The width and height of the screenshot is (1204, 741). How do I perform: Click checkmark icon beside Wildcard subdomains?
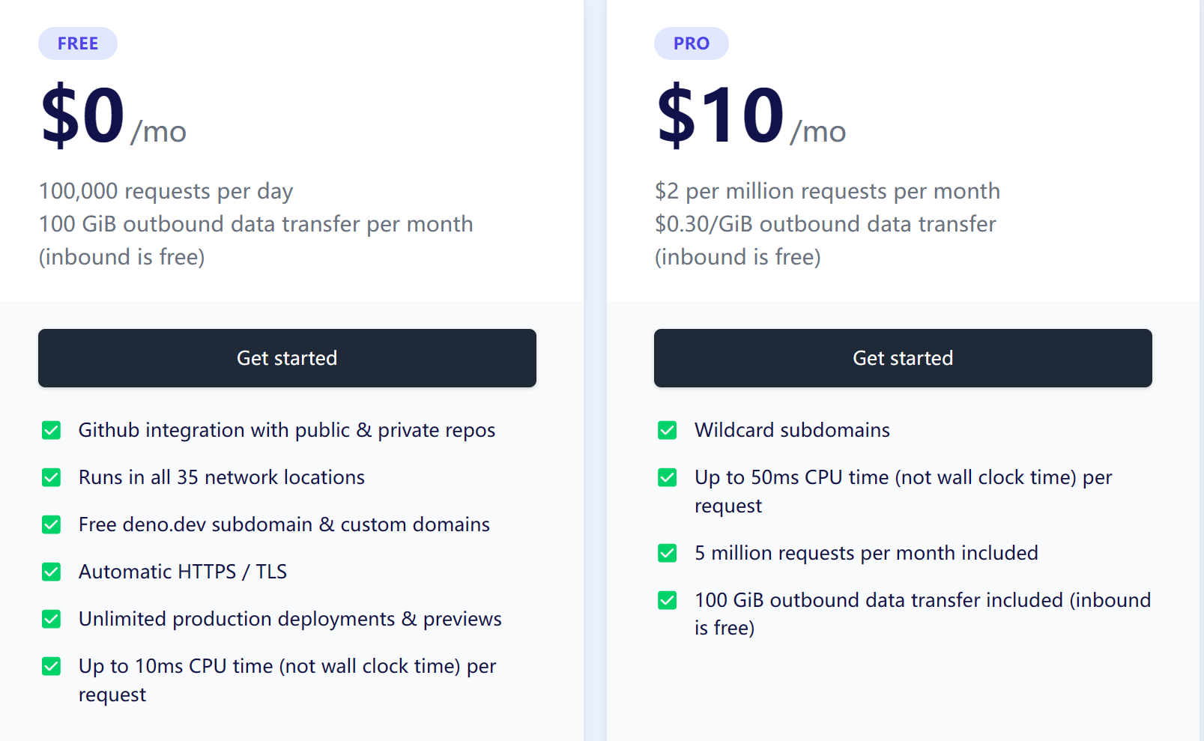point(667,430)
